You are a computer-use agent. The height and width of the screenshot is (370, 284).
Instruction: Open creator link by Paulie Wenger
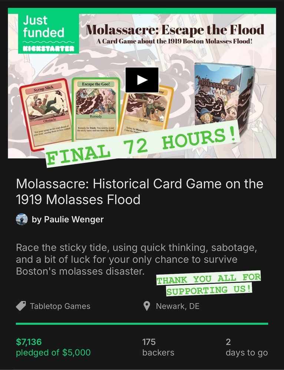68,219
